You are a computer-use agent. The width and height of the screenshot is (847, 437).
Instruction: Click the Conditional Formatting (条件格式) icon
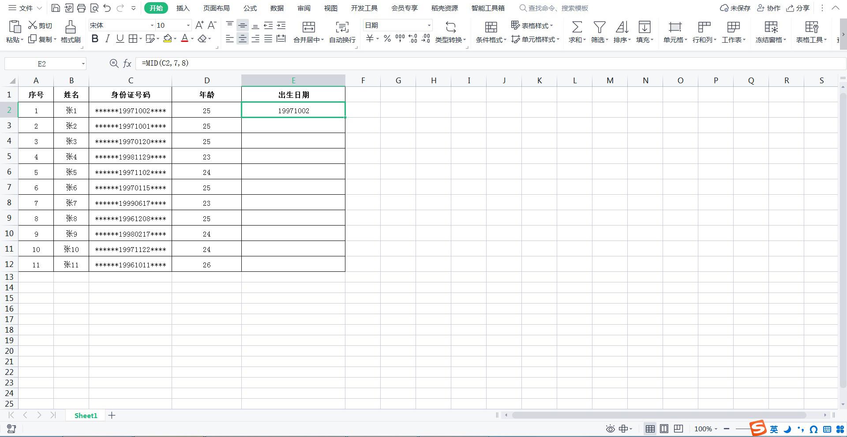pyautogui.click(x=491, y=27)
